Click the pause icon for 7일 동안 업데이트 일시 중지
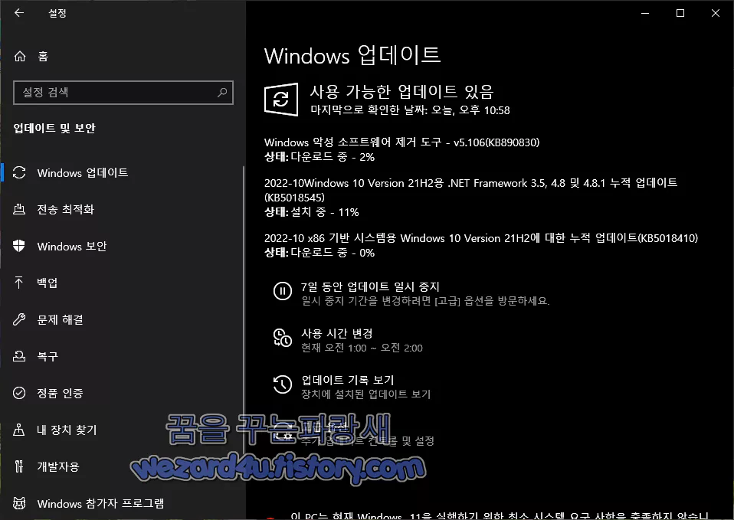734x520 pixels. (282, 291)
